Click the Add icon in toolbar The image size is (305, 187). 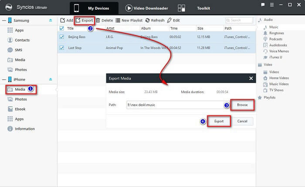63,21
